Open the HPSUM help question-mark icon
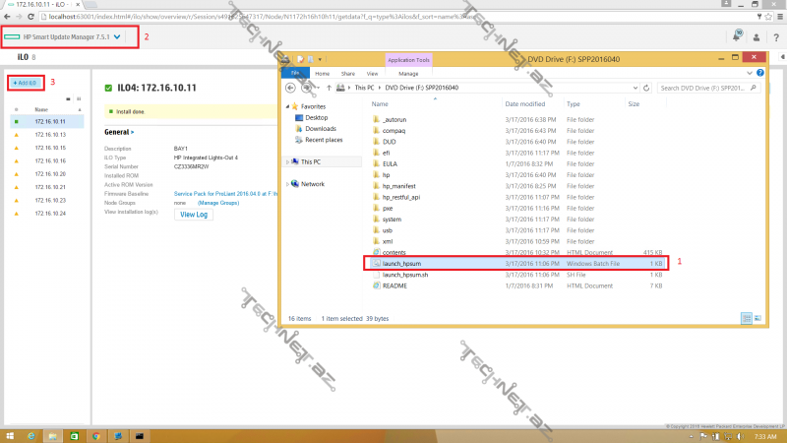 pos(774,37)
